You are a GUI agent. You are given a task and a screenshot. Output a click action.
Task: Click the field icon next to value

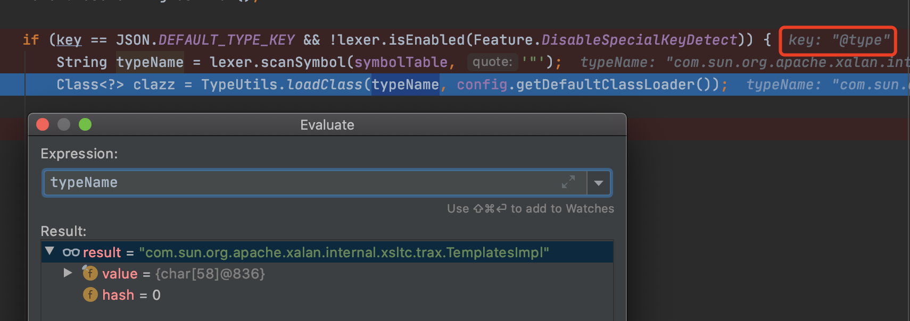point(90,273)
